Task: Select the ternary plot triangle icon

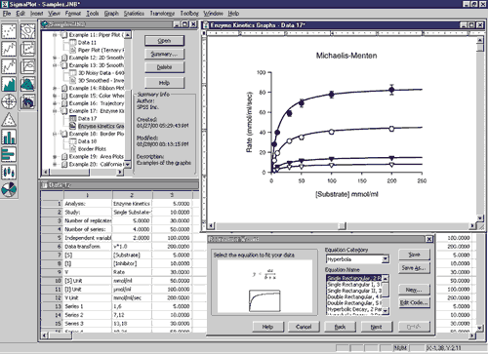Action: (x=9, y=119)
